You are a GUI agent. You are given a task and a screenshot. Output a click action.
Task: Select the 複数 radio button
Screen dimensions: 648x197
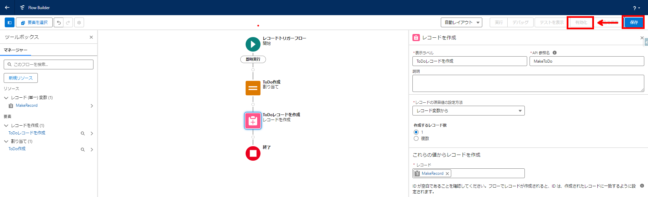point(416,138)
